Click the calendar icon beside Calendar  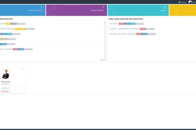coord(179,2)
